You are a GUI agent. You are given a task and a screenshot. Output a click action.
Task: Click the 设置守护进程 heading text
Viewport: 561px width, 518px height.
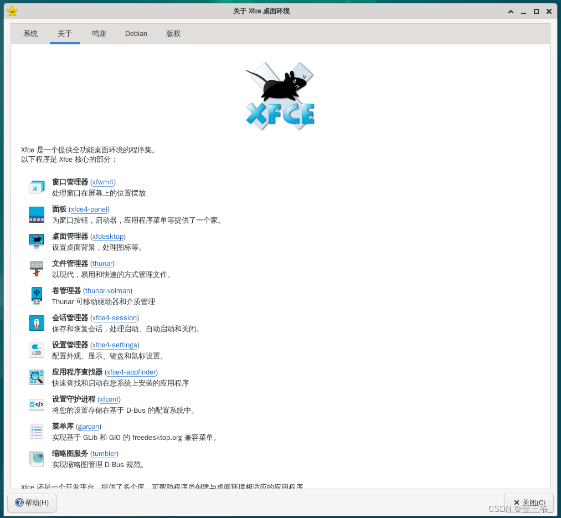(74, 399)
